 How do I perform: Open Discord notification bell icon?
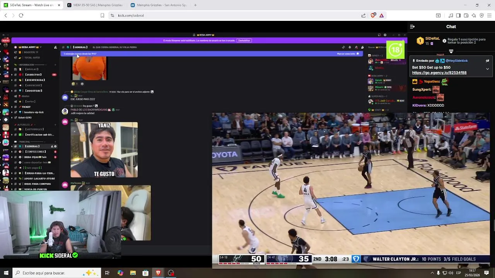(350, 47)
